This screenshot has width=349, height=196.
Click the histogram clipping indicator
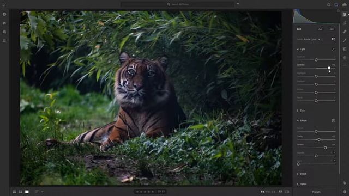(338, 11)
